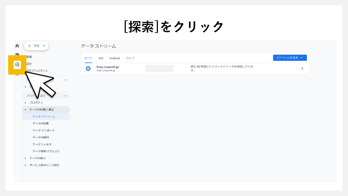Collapse the プロパティ設定 section
Image resolution: width=348 pixels, height=196 pixels.
(x=66, y=96)
